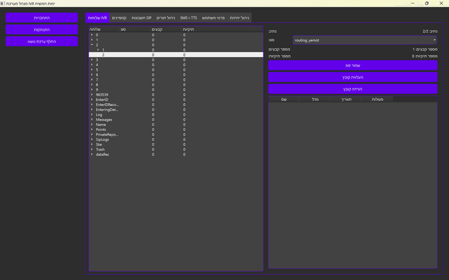Image resolution: width=449 pixels, height=280 pixels.
Task: Expand extension 5 arrow
Action: pyautogui.click(x=92, y=70)
